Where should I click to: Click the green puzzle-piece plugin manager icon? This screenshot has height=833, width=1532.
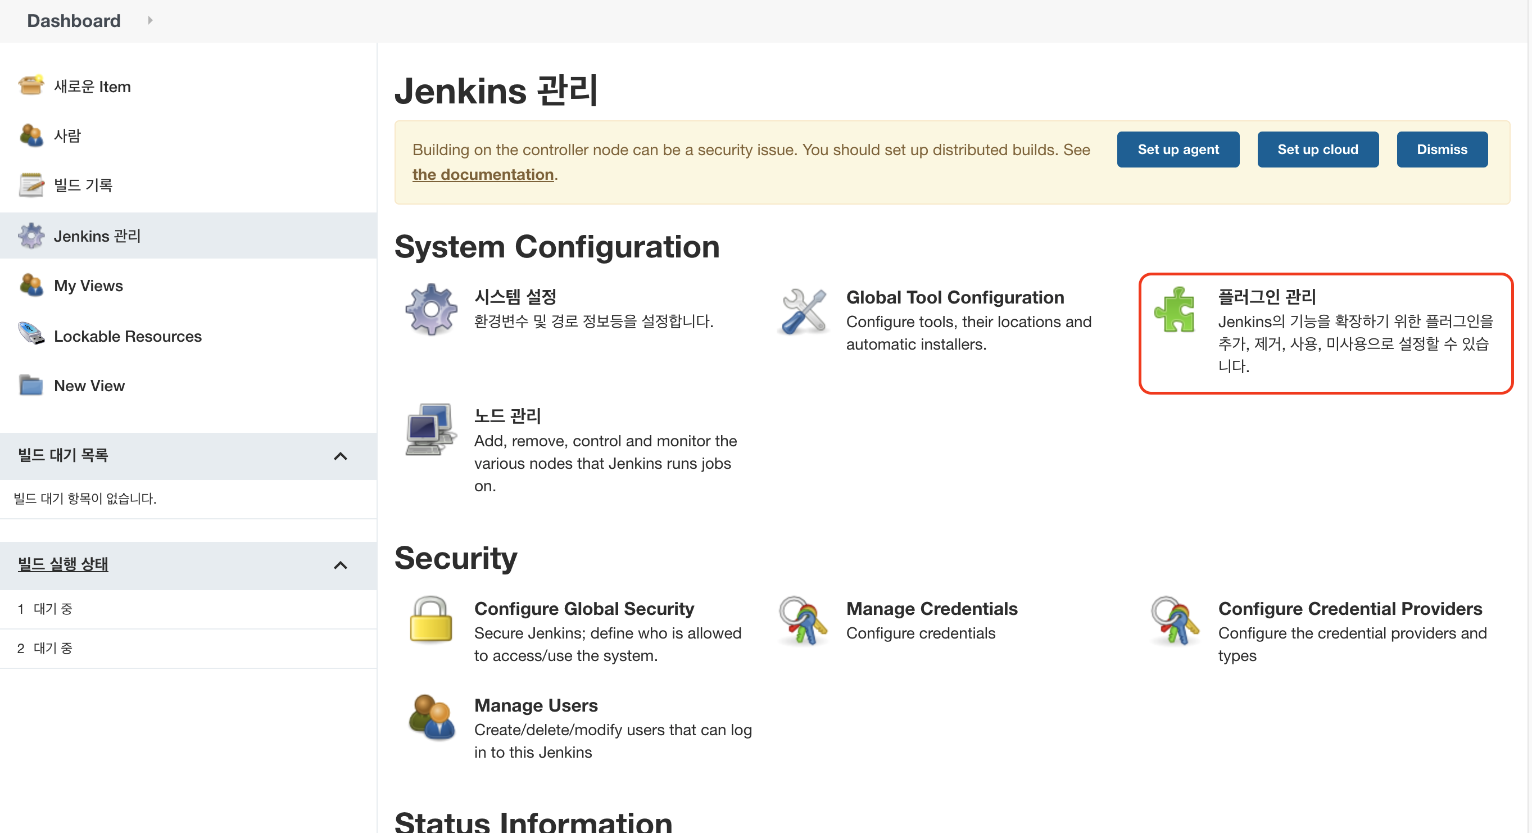click(1175, 310)
